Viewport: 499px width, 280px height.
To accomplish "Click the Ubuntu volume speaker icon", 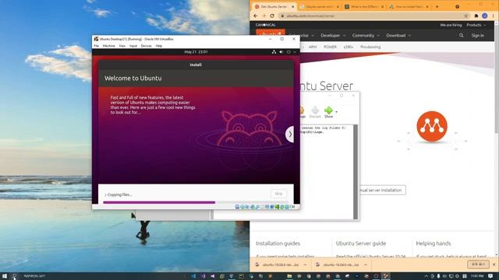I will click(281, 52).
